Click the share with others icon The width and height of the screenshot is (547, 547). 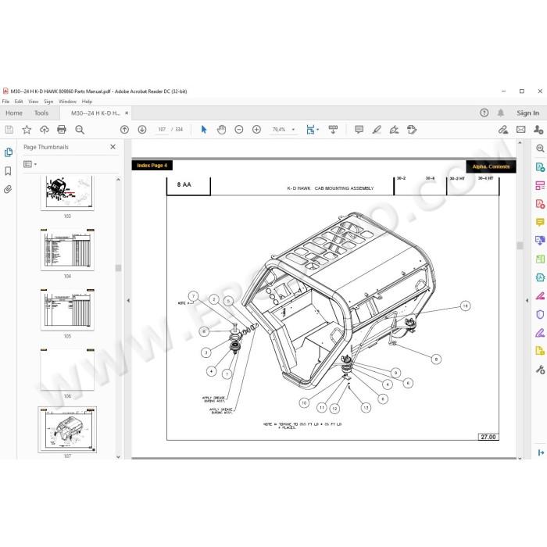click(x=538, y=130)
